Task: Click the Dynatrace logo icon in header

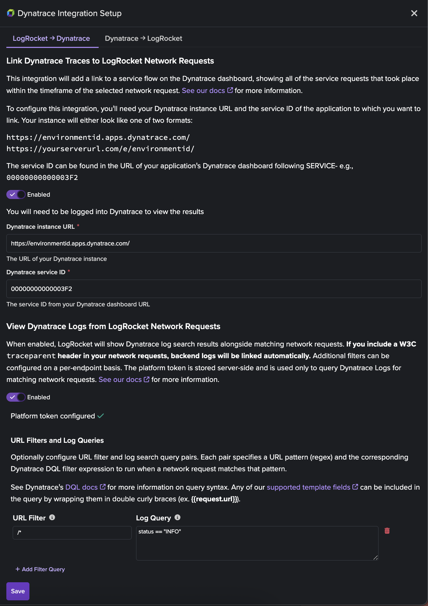Action: point(11,13)
